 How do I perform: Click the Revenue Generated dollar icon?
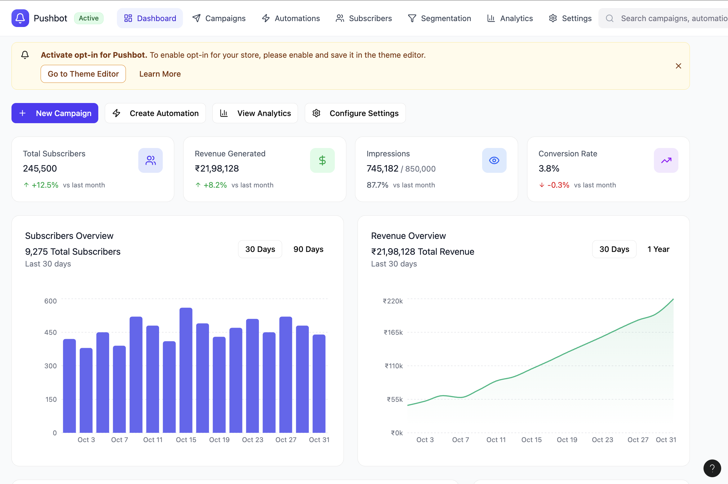click(322, 160)
